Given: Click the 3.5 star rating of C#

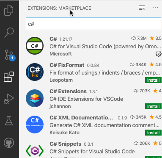Looking at the screenshot, I should [156, 38].
